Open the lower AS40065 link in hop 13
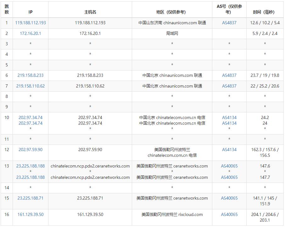Screen dimensions: 285x227 229,177
